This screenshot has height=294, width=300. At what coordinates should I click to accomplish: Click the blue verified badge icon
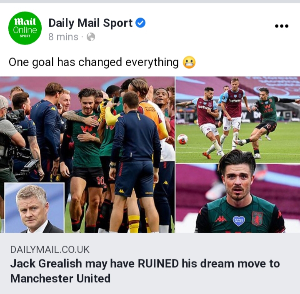pos(140,23)
